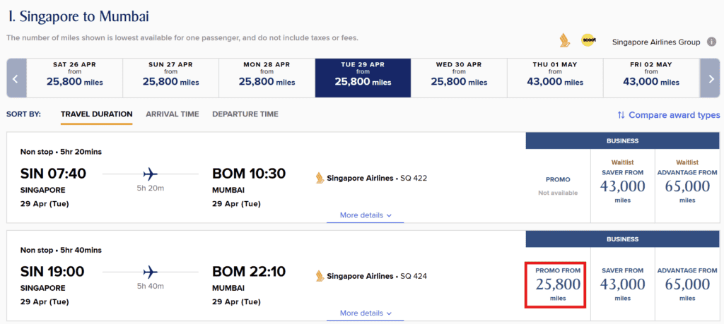Select Promo 25,800 miles fare for SQ 424
The width and height of the screenshot is (724, 324).
click(558, 284)
